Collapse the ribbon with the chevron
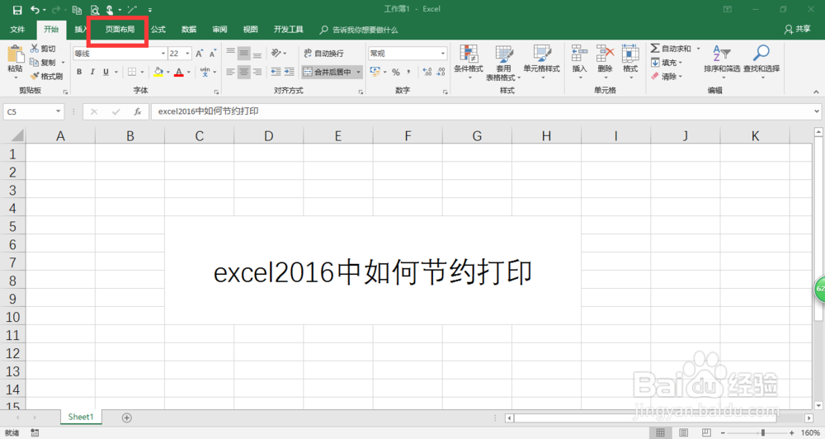Image resolution: width=825 pixels, height=439 pixels. (816, 92)
